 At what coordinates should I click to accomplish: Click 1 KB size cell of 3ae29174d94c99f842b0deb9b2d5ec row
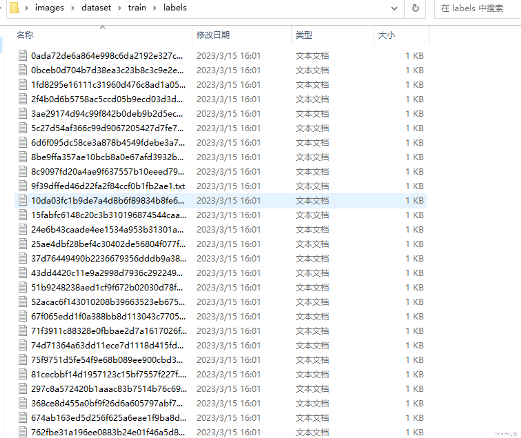415,113
